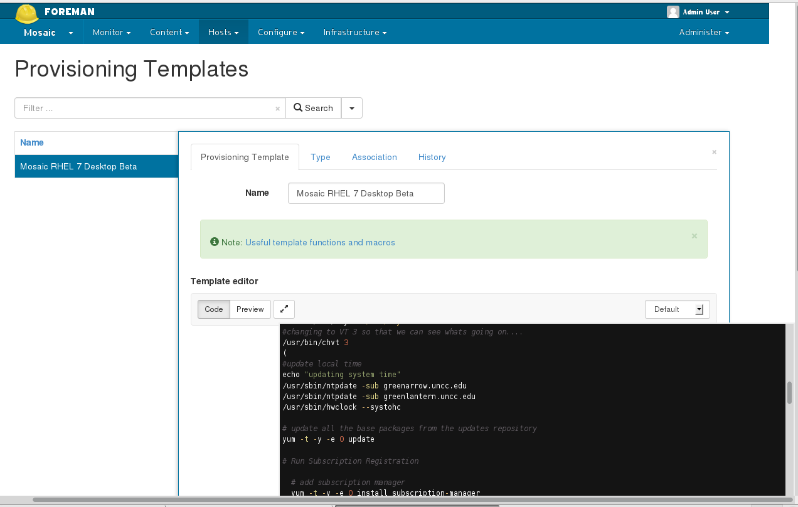Click the '/usr/bin/chvt 3' code line
This screenshot has width=798, height=507.
[x=316, y=342]
